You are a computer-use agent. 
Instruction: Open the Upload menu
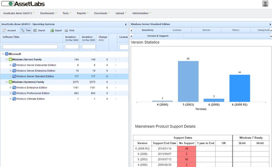(121, 13)
